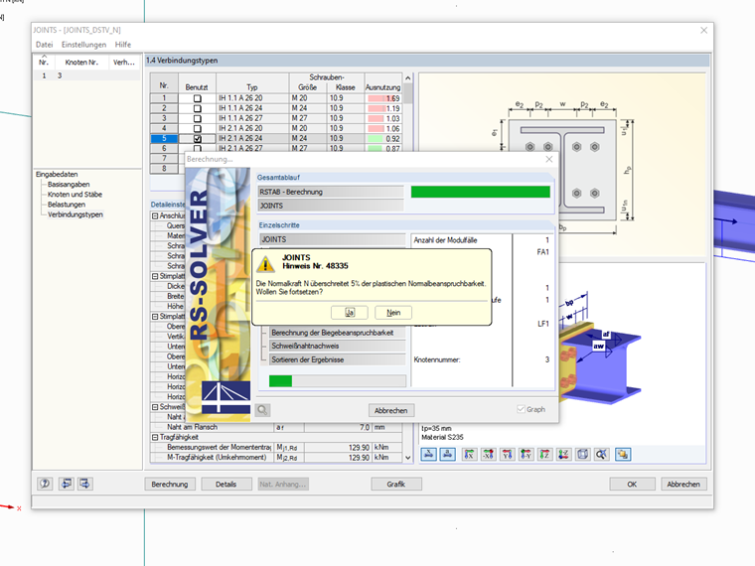The height and width of the screenshot is (566, 755).
Task: Toggle dimension values display icon in graphic toolbar
Action: click(448, 455)
